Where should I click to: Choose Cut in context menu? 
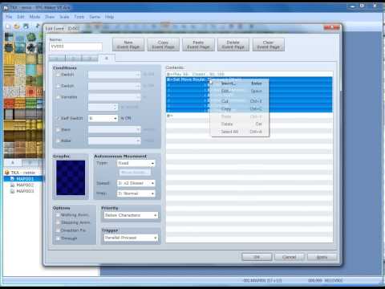(240, 101)
